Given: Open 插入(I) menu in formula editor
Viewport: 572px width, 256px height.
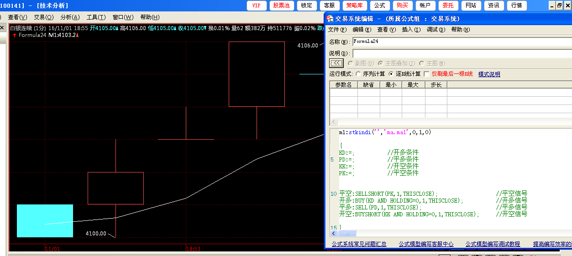Looking at the screenshot, I should [411, 30].
